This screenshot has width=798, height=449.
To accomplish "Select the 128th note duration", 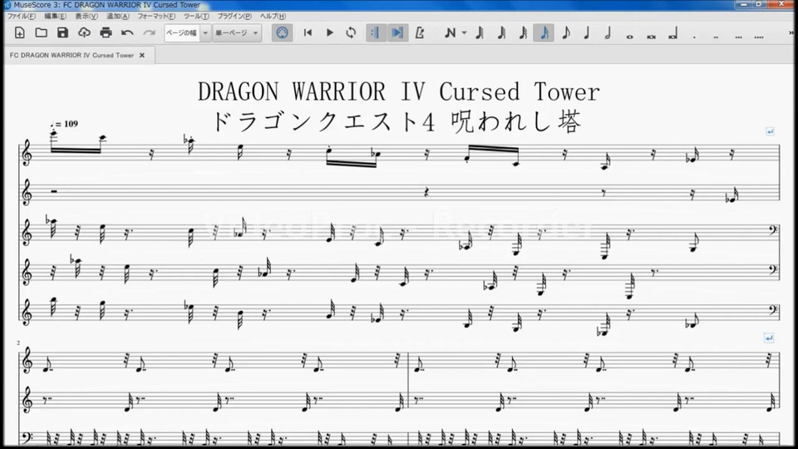I will click(480, 33).
